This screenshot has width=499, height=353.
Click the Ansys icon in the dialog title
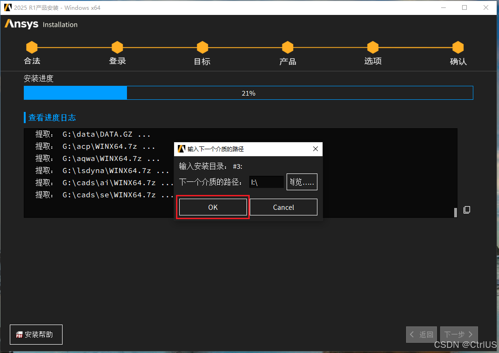182,149
